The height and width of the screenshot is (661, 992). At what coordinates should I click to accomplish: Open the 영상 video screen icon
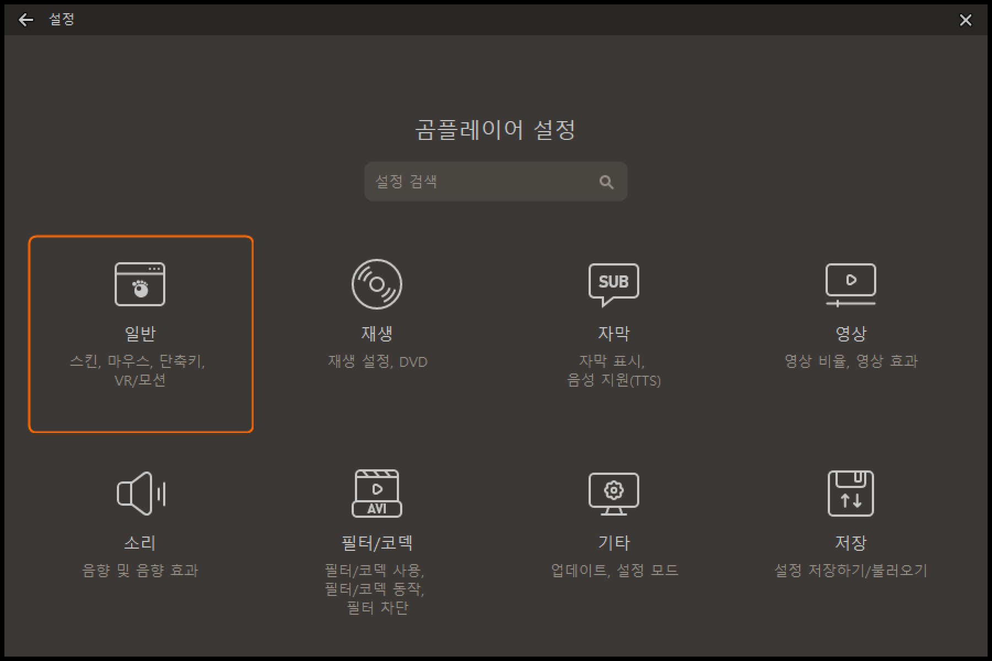click(850, 285)
